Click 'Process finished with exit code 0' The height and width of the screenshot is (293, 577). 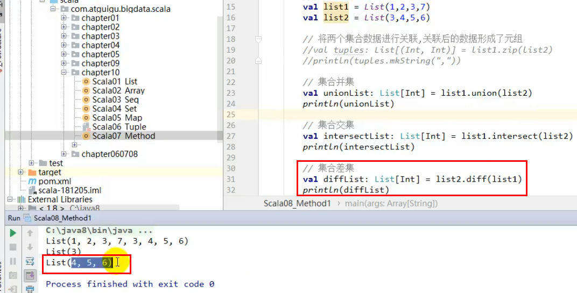[130, 284]
